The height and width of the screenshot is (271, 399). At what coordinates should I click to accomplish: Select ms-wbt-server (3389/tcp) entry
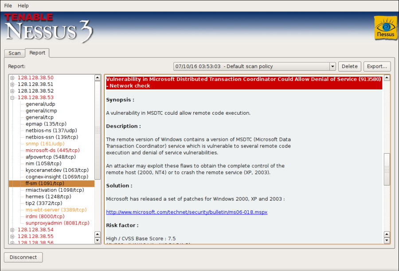tap(56, 210)
